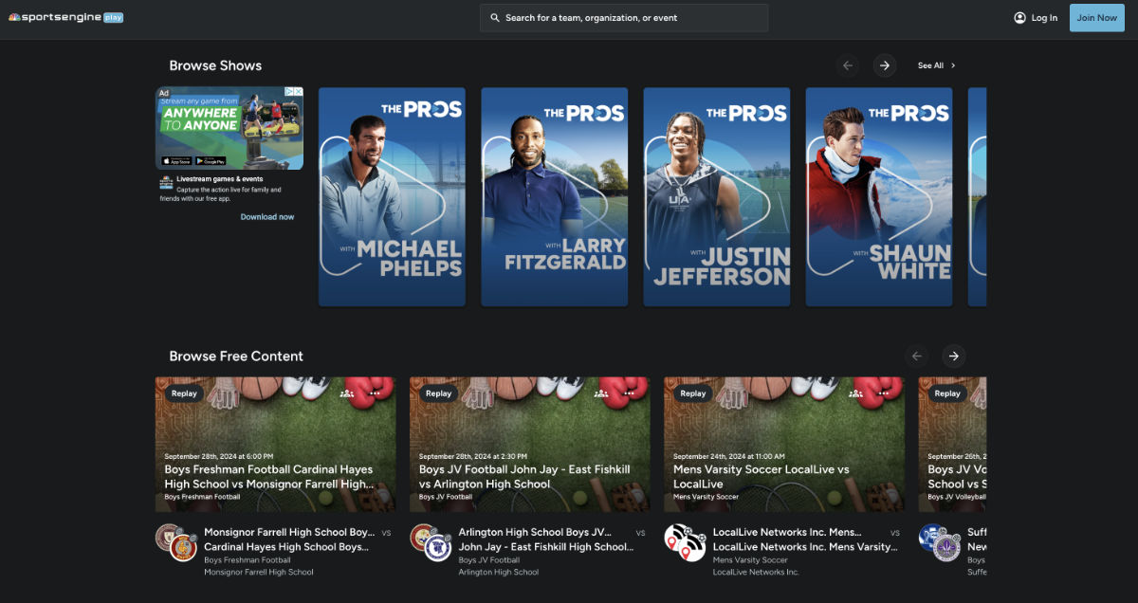Click the NBC SportsEngine ad logo icon
This screenshot has height=603, width=1138.
(x=166, y=182)
